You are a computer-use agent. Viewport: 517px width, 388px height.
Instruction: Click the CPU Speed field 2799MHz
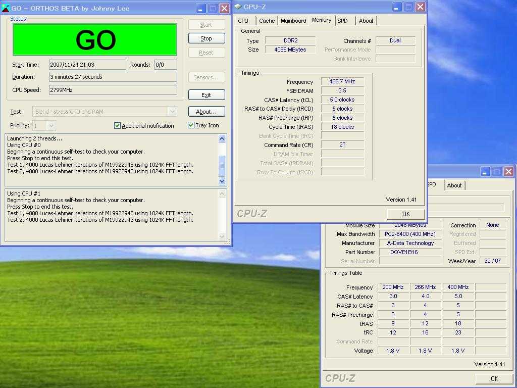click(x=113, y=90)
